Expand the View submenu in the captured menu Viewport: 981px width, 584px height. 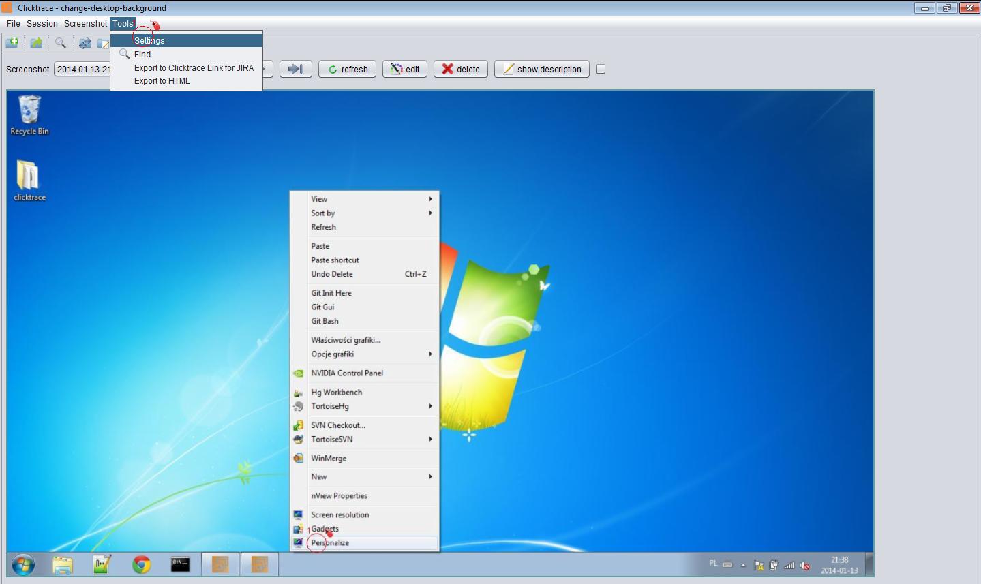364,199
